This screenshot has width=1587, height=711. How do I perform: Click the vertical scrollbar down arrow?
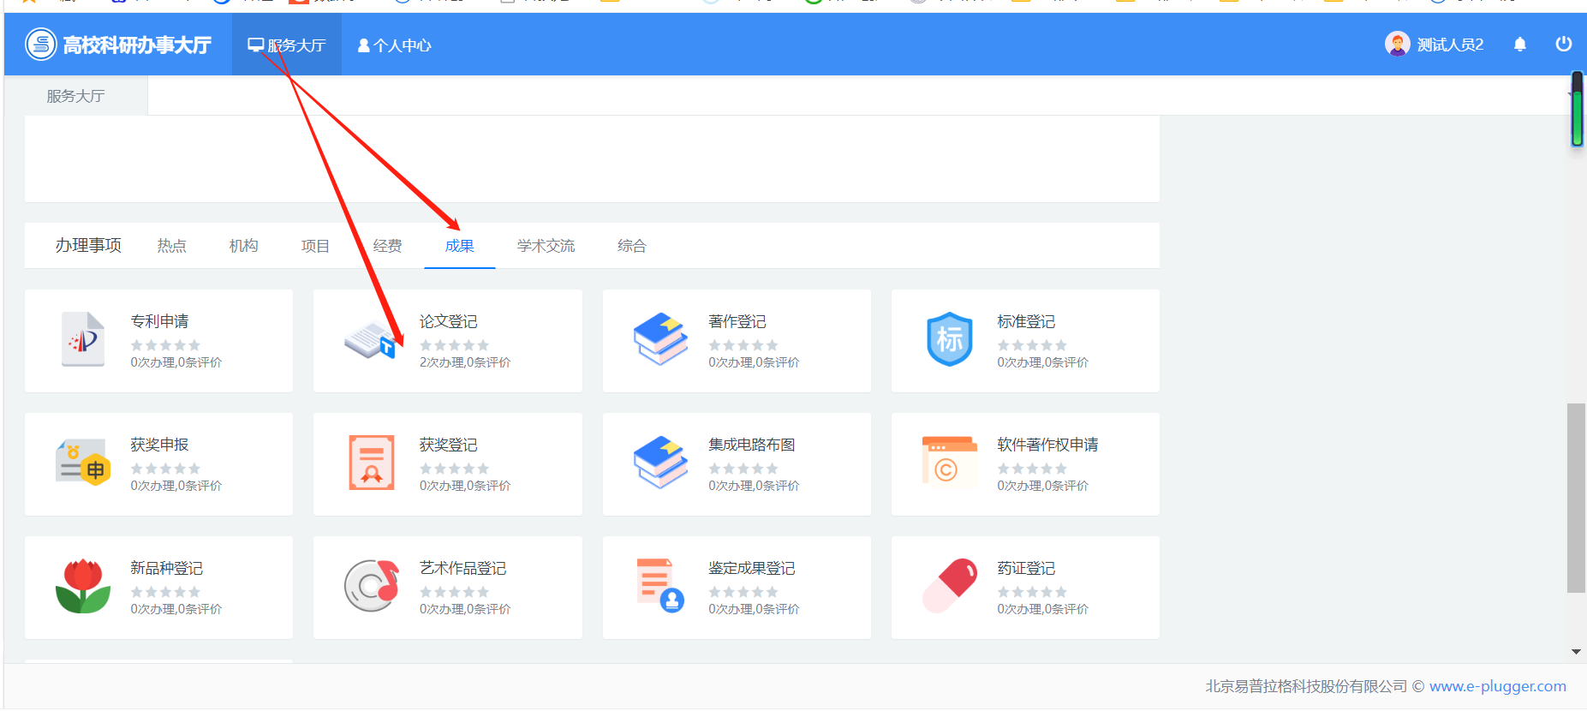point(1576,652)
